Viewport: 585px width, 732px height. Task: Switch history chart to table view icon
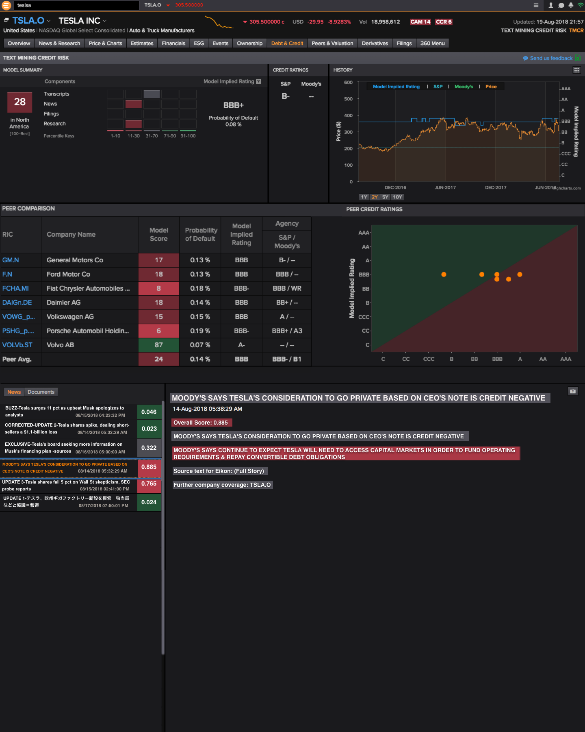576,70
